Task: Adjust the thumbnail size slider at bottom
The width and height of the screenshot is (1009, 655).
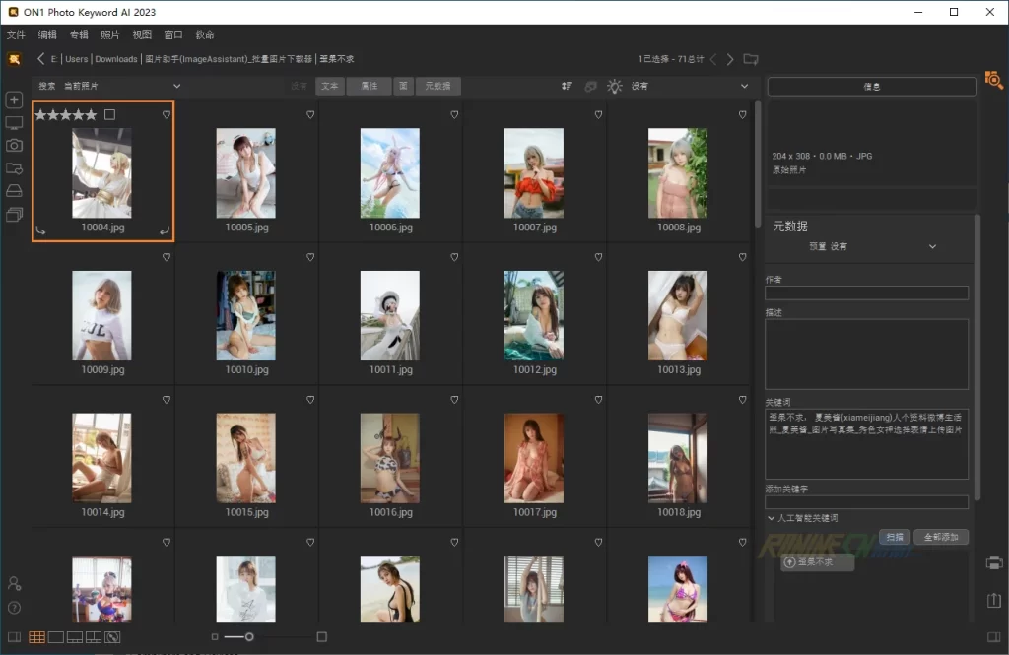Action: 249,637
